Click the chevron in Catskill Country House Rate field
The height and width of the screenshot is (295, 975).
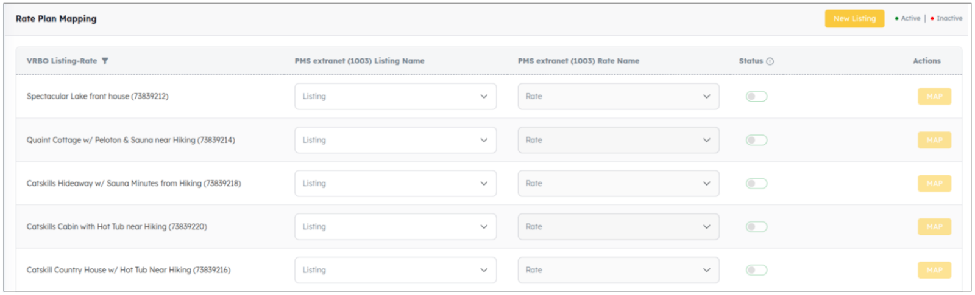click(706, 270)
